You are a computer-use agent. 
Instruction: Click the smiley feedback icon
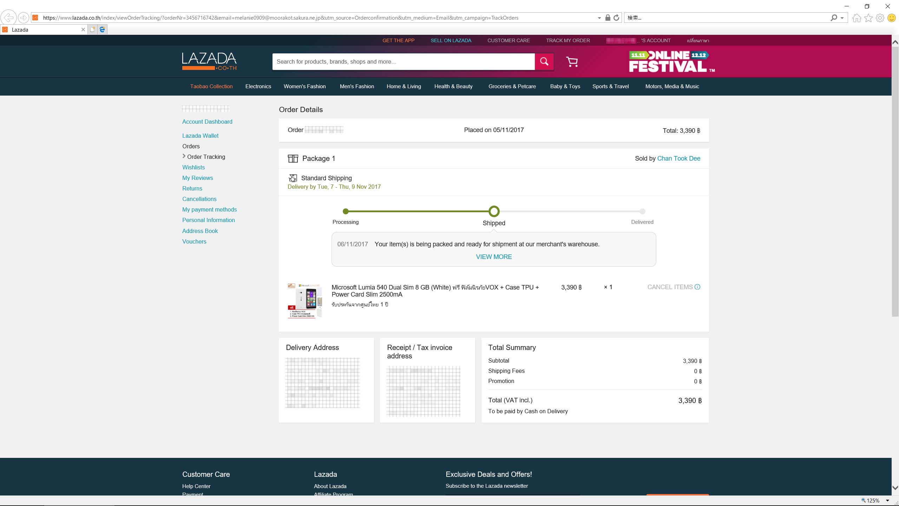point(892,18)
